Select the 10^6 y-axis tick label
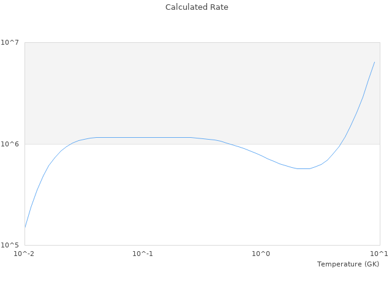The height and width of the screenshot is (294, 392). (12, 144)
